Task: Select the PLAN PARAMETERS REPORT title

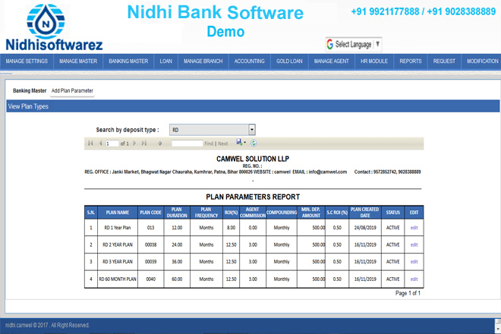Action: tap(253, 197)
